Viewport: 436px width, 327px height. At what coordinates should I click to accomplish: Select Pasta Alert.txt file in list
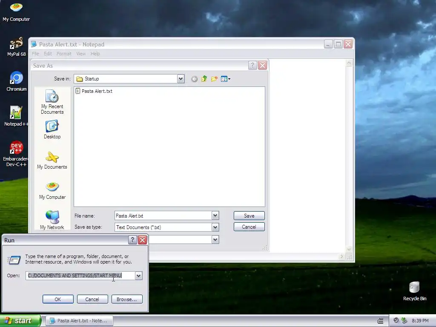[94, 91]
